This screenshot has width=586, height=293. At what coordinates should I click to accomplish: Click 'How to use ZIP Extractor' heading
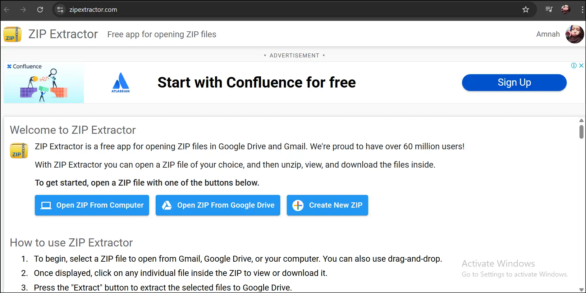pyautogui.click(x=71, y=243)
